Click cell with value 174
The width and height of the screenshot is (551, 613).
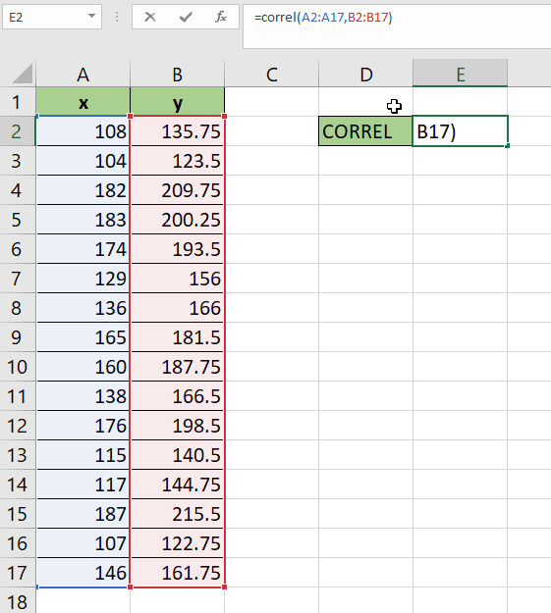[83, 249]
